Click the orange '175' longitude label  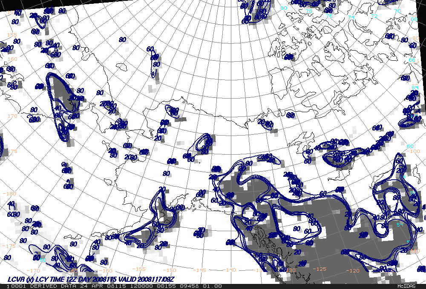[12, 151]
